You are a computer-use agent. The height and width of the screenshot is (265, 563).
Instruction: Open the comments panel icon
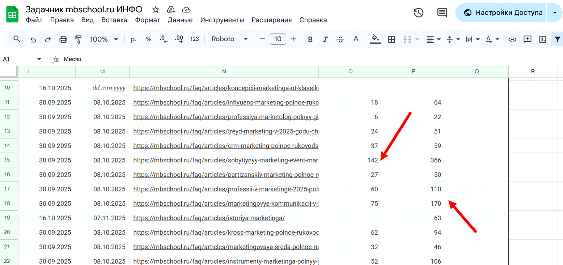[x=442, y=13]
